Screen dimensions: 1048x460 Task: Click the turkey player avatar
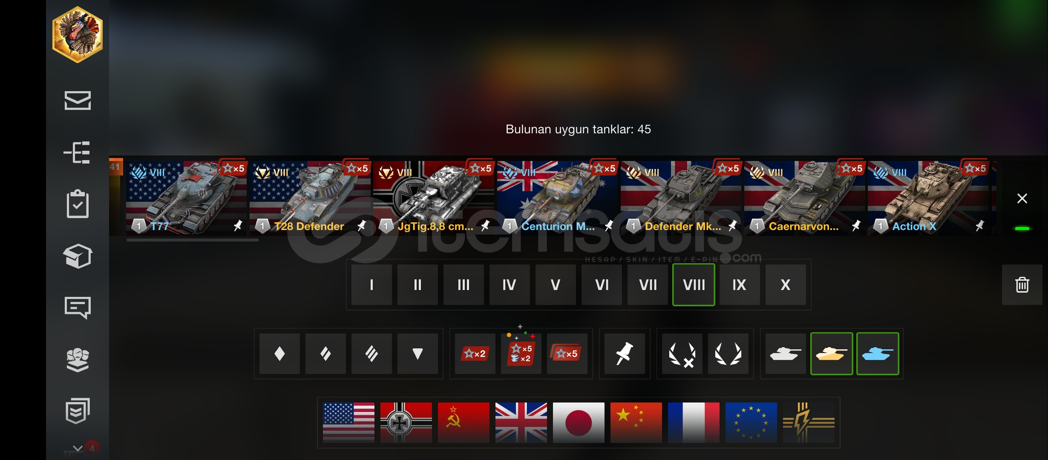coord(78,35)
